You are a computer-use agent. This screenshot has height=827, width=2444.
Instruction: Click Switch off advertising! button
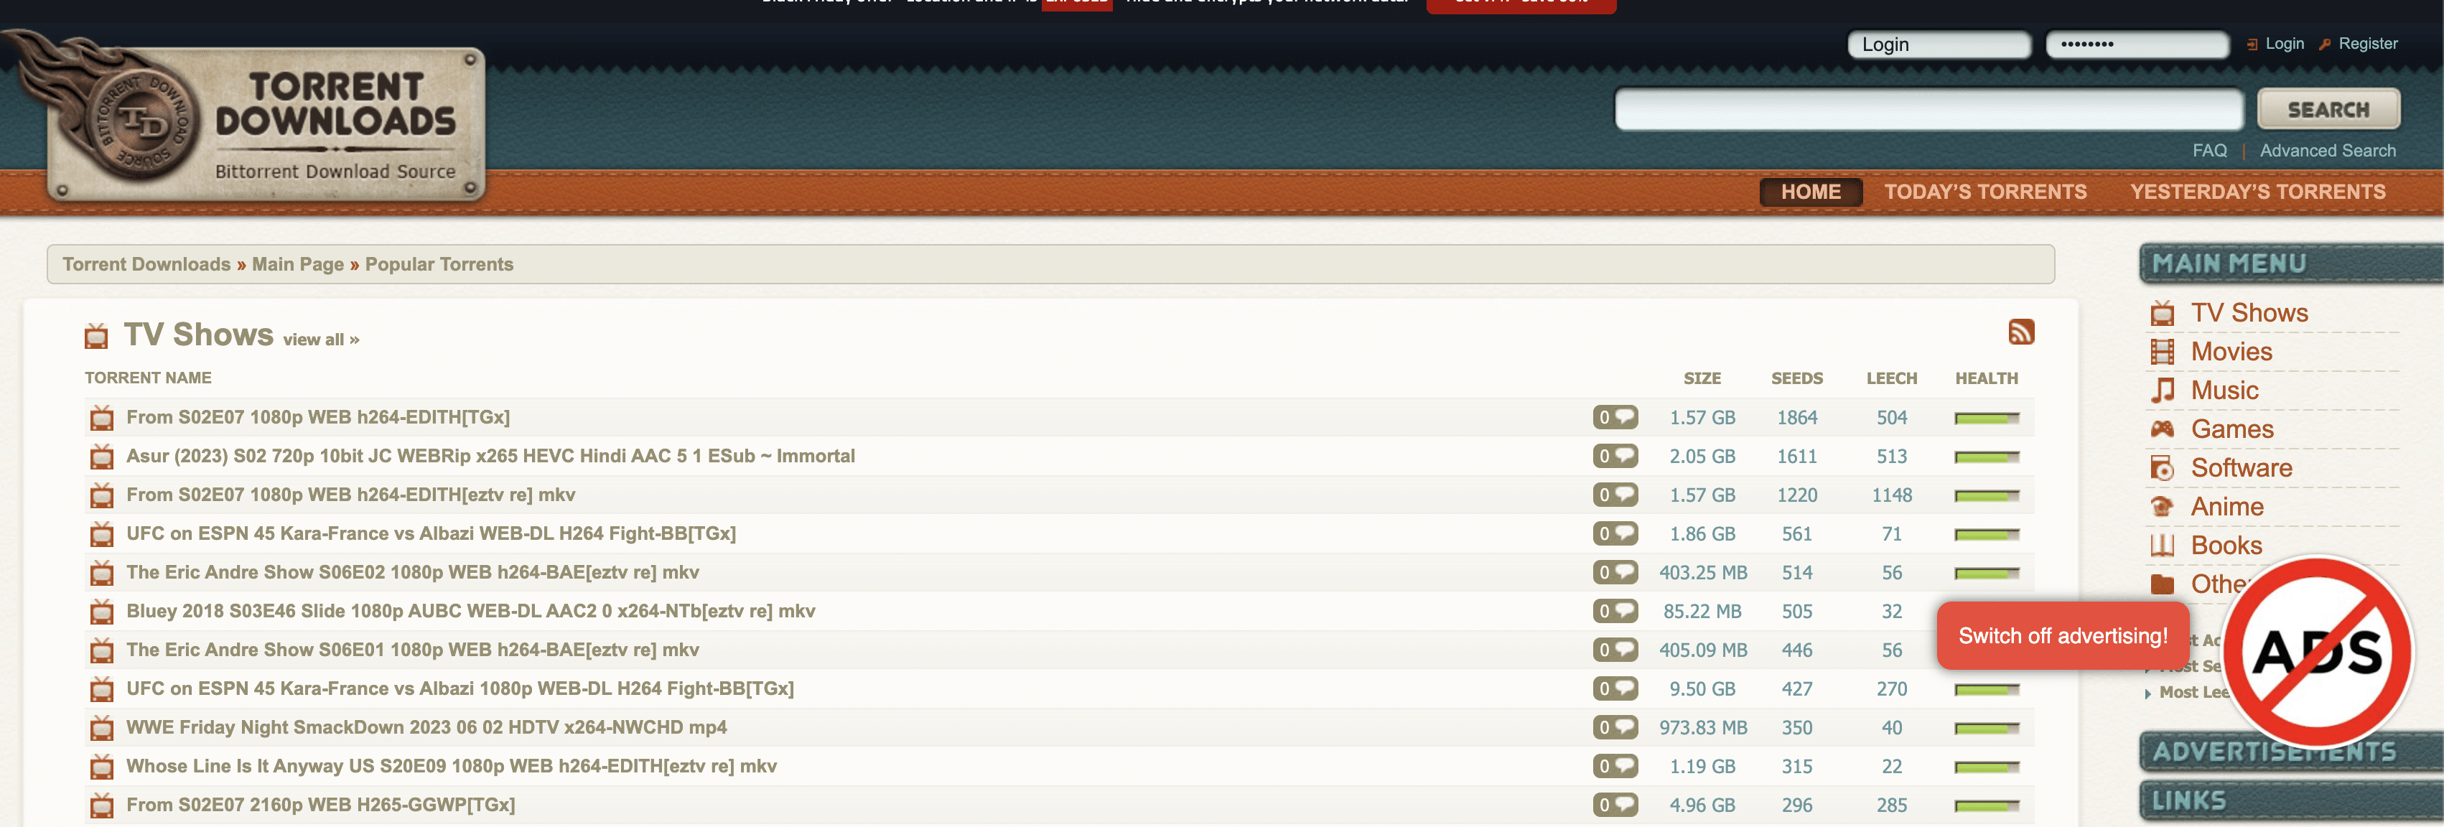click(2063, 635)
